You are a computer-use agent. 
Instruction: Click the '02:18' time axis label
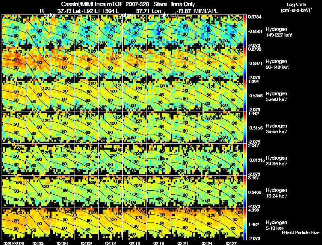(x=159, y=243)
